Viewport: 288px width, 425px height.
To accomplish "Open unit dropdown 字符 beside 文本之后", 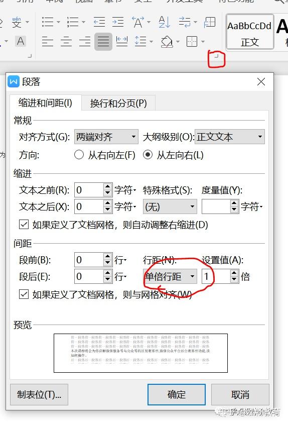I will coord(125,206).
